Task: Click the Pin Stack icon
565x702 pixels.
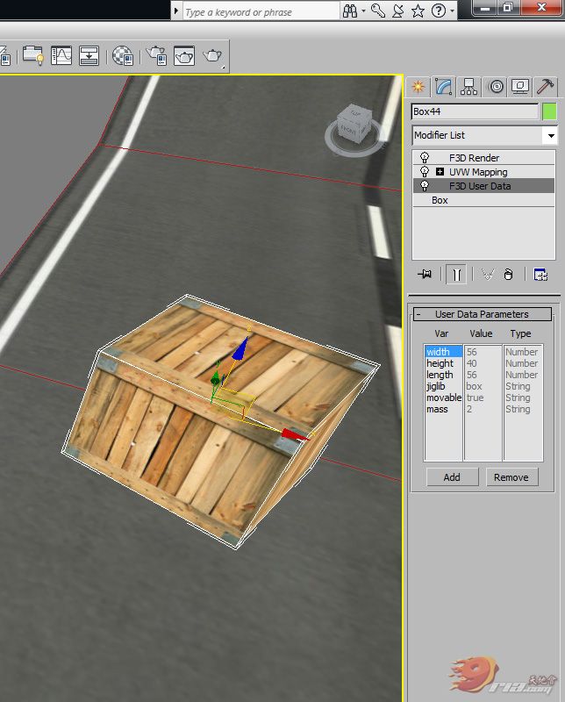Action: pyautogui.click(x=426, y=275)
